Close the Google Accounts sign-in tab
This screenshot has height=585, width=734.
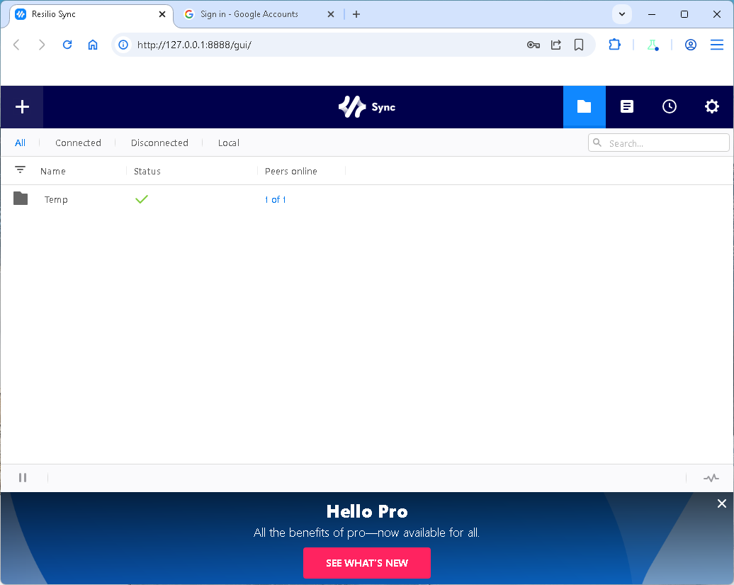(x=330, y=14)
